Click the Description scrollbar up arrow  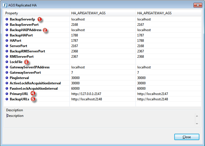click(x=197, y=116)
